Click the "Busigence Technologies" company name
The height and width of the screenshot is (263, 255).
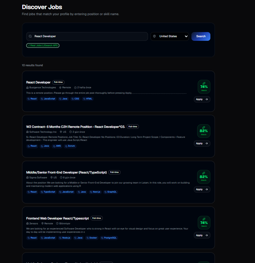pyautogui.click(x=42, y=88)
